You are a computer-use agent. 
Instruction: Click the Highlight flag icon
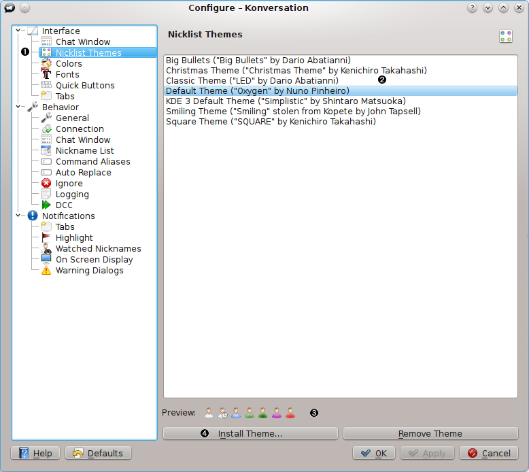pos(46,237)
